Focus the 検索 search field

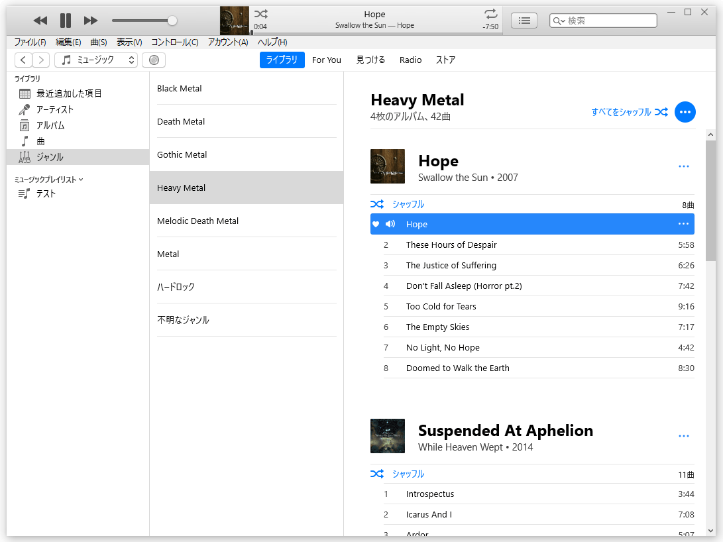tap(603, 21)
